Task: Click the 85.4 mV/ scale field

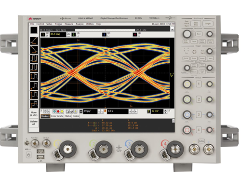Action: tap(58, 34)
